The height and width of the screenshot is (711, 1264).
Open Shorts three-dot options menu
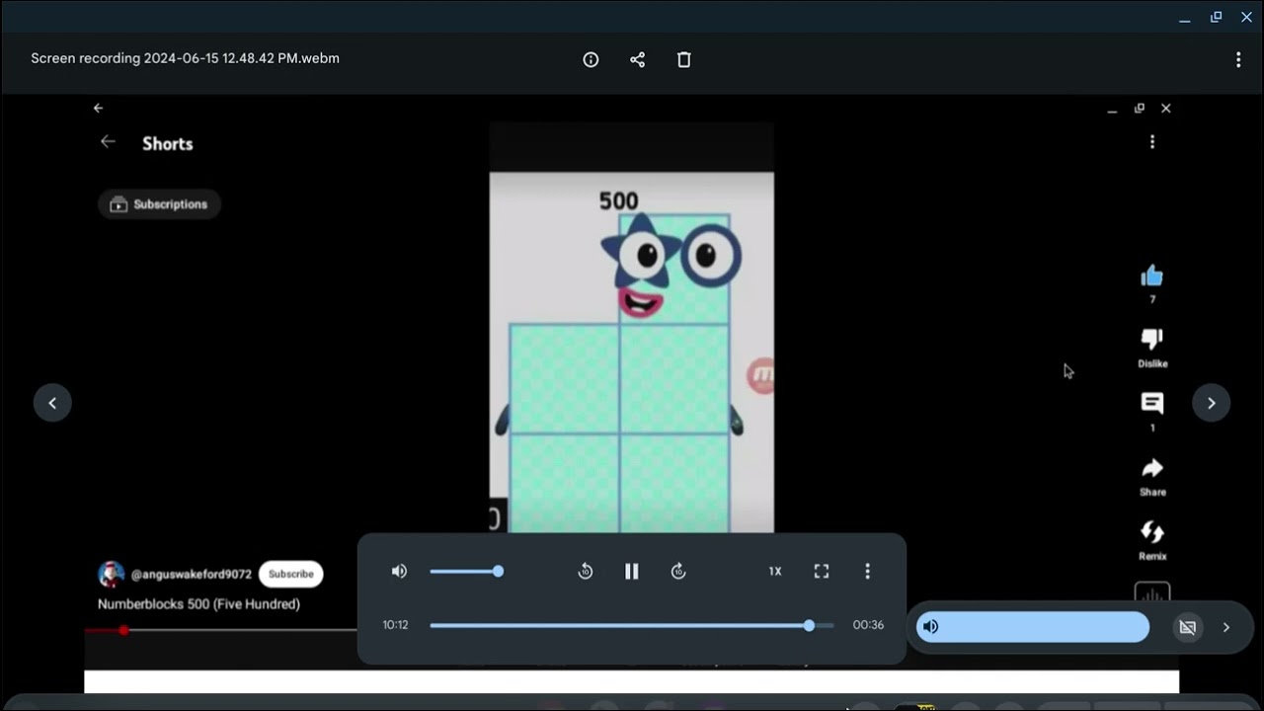[x=1152, y=142]
